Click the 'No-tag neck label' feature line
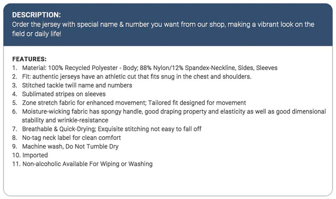336x199 pixels. point(71,138)
